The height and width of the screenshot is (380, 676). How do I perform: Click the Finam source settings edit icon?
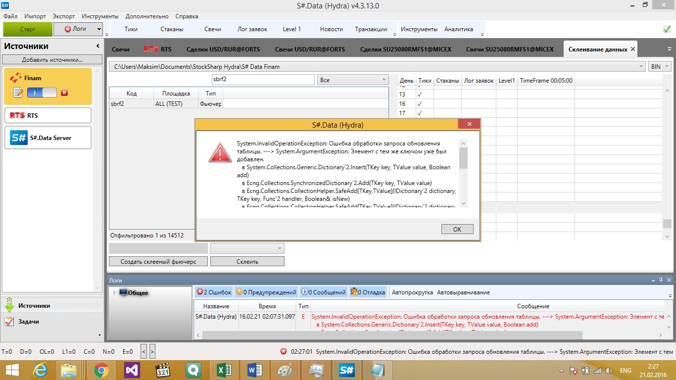[18, 93]
